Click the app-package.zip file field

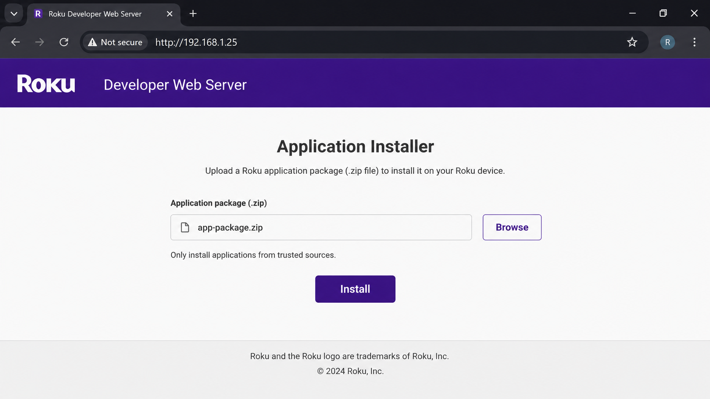[321, 227]
